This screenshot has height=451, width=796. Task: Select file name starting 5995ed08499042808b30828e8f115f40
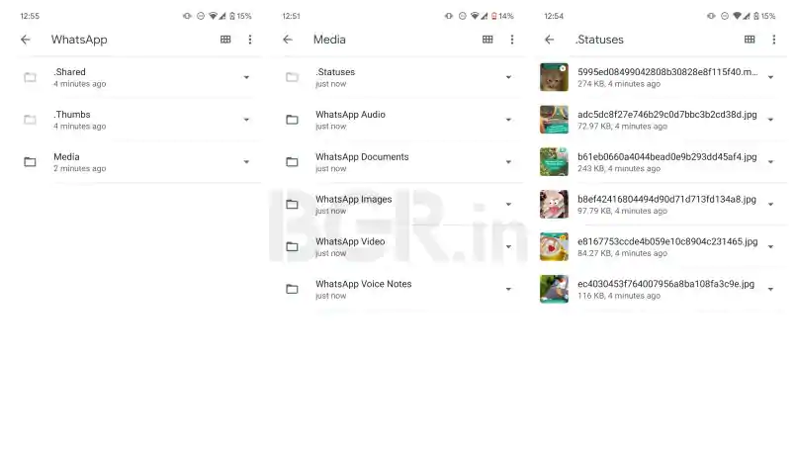coord(667,72)
